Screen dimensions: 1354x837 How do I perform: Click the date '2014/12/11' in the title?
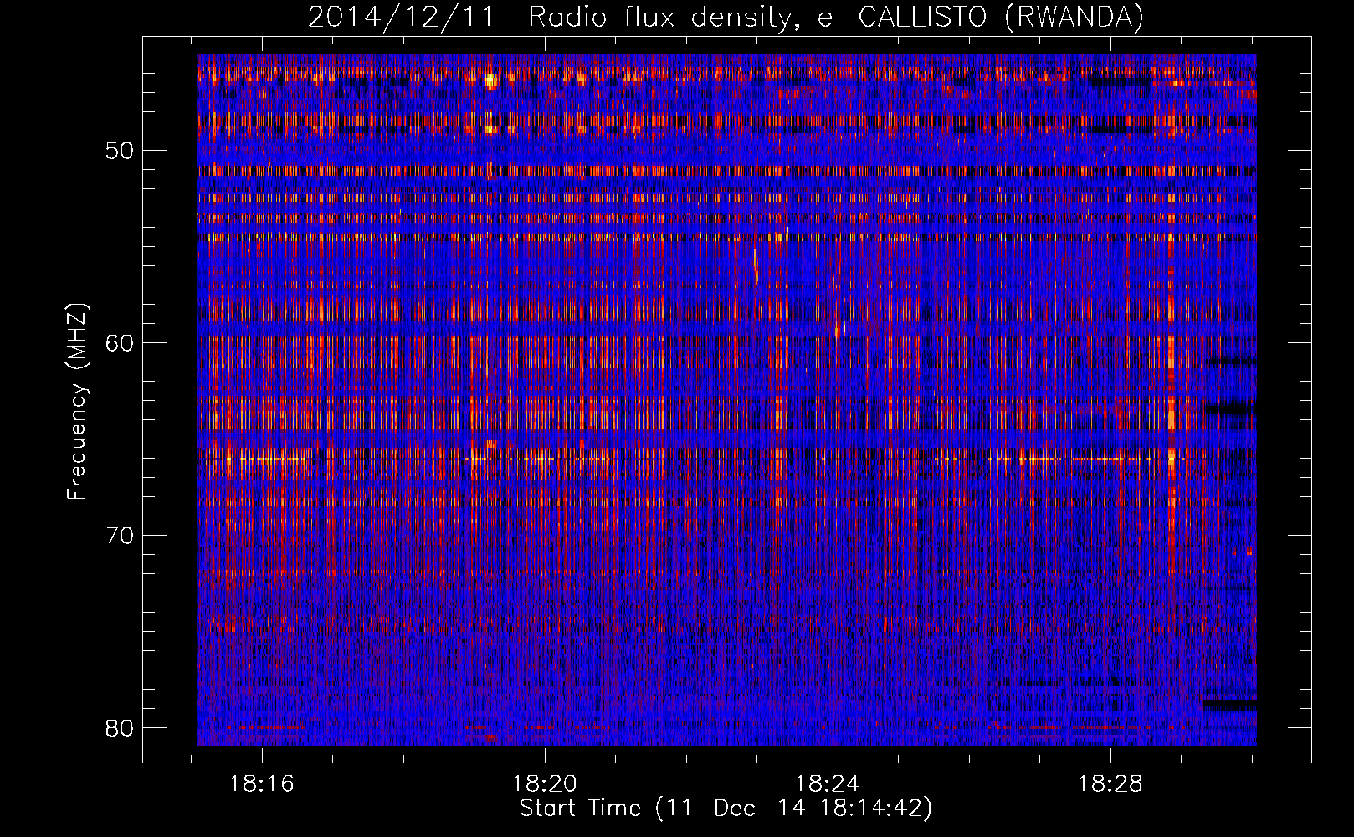pyautogui.click(x=401, y=18)
